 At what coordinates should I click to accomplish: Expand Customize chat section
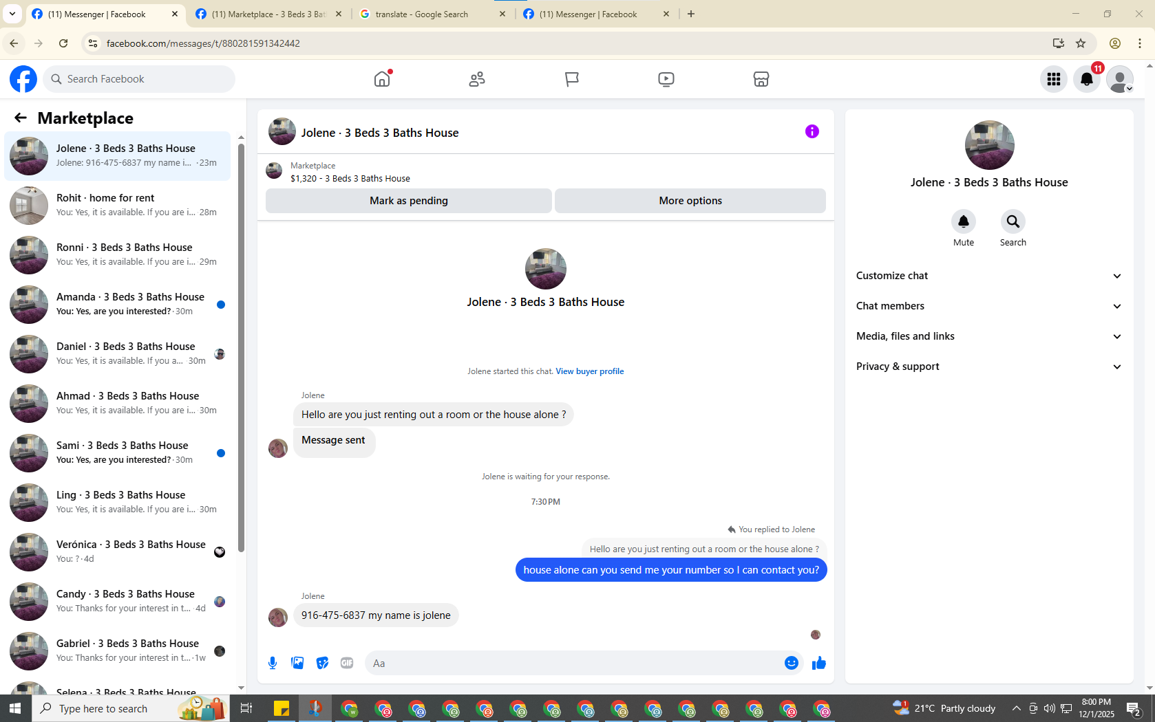(x=989, y=276)
